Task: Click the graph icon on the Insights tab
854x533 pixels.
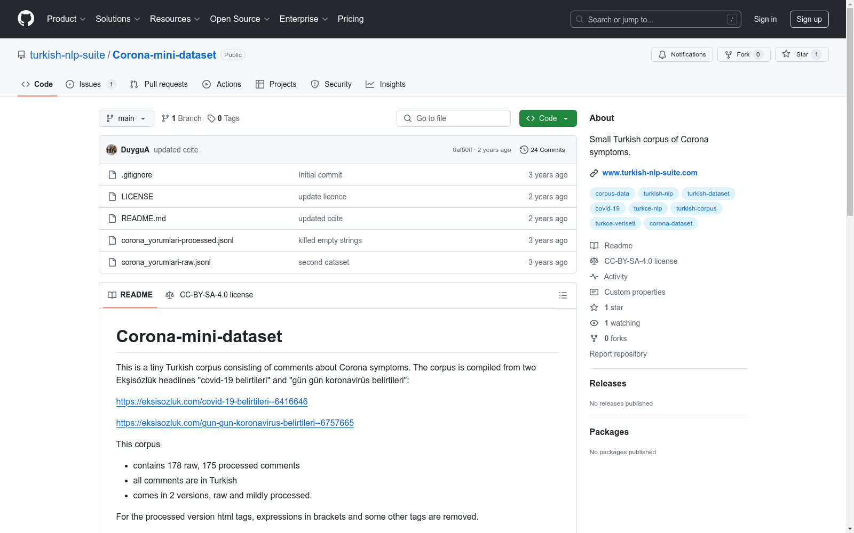Action: point(370,84)
